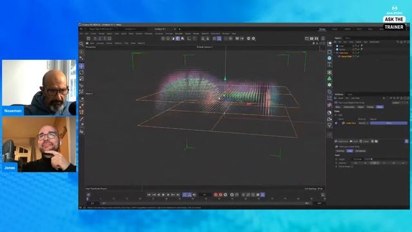Toggle the orange field object's enable checkmark
Screen dimensions: 412x232
tap(359, 53)
